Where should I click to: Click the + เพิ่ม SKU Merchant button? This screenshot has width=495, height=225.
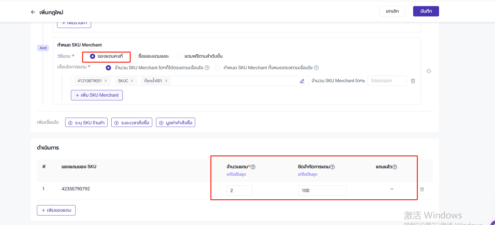pyautogui.click(x=97, y=95)
